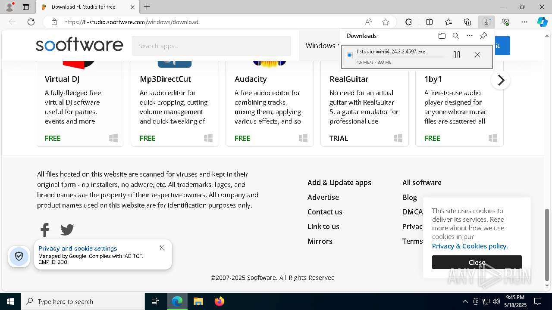552x310 pixels.
Task: View site information lock icon
Action: tap(54, 22)
